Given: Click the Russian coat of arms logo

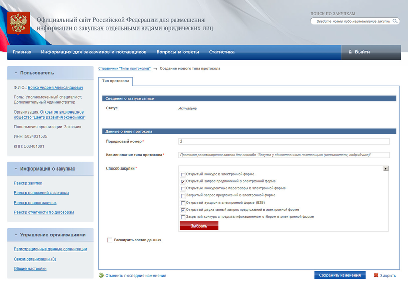Looking at the screenshot, I should (x=19, y=23).
